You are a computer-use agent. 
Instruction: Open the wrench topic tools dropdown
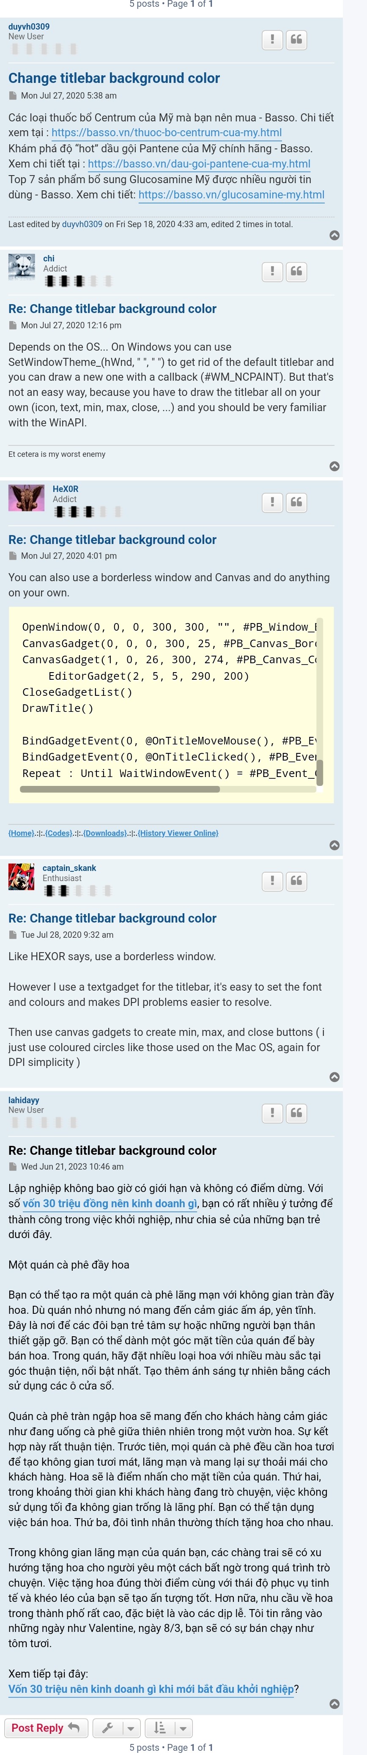pos(116,1728)
